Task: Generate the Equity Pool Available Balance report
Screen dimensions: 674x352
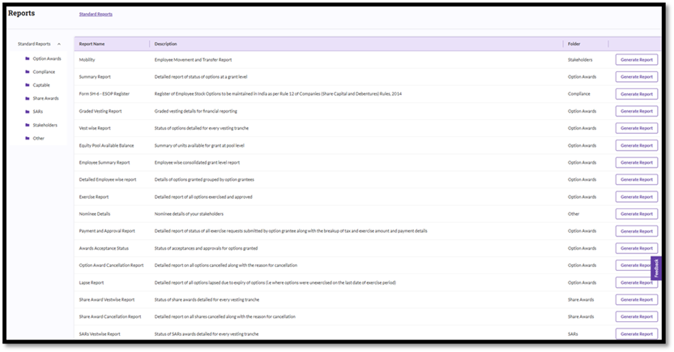Action: pyautogui.click(x=637, y=145)
